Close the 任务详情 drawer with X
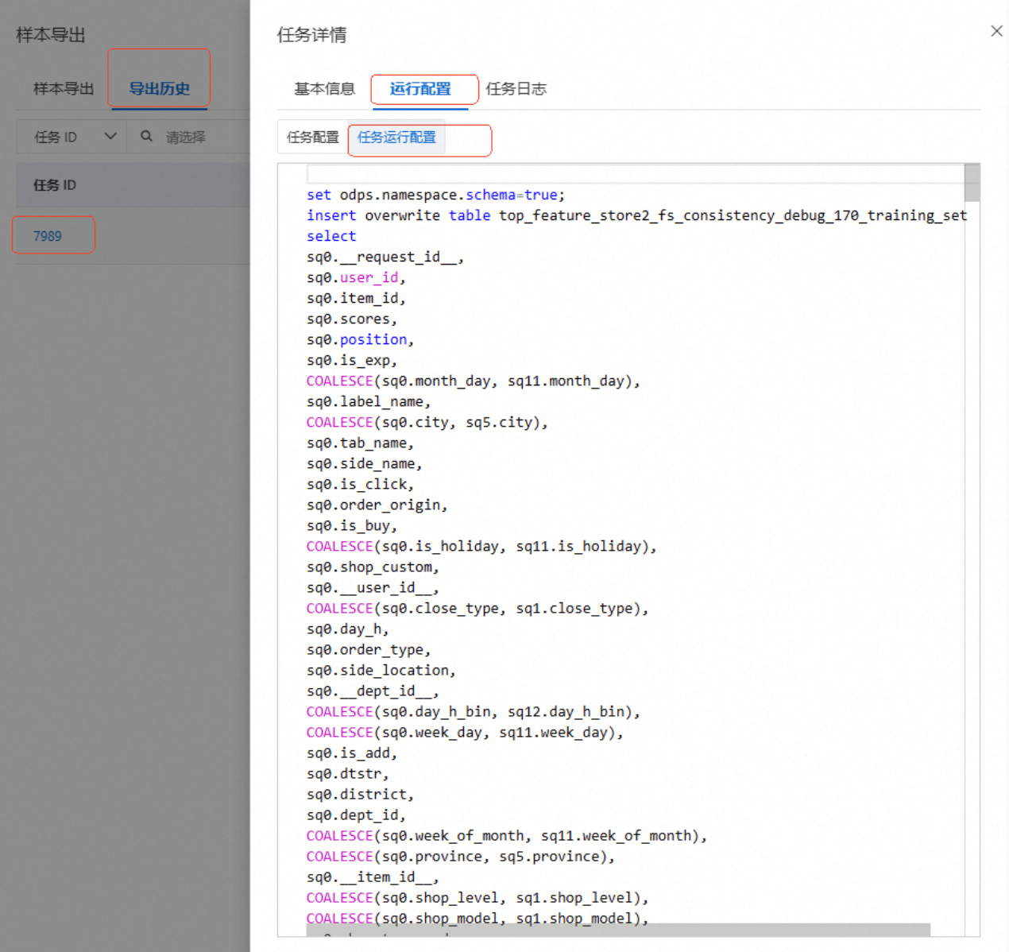The image size is (1009, 952). (x=996, y=31)
